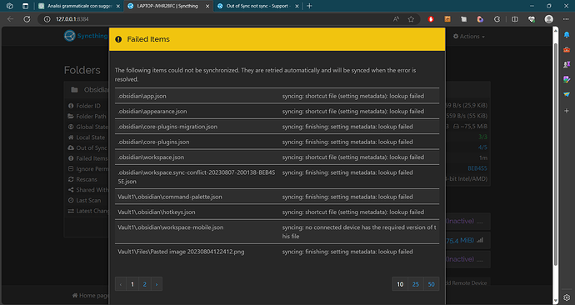Viewport: 575px width, 305px height.
Task: Go to page 2 of failed items
Action: click(145, 284)
